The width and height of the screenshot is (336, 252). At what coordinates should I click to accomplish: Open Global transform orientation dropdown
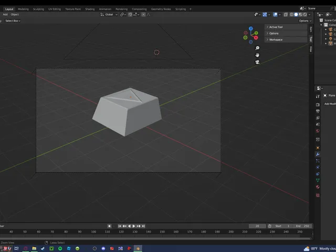(x=109, y=15)
